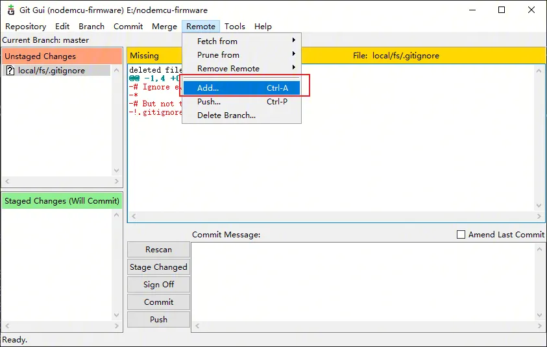
Task: Click the Stage Changed button
Action: tap(158, 267)
